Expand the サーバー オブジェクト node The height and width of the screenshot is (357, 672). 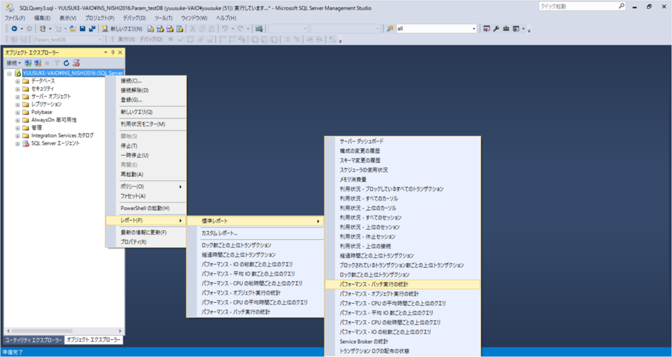[x=18, y=97]
